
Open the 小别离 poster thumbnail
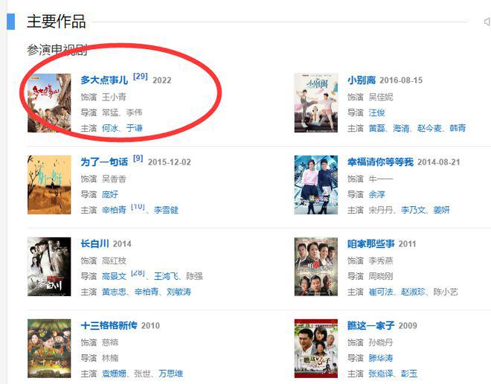coord(316,103)
